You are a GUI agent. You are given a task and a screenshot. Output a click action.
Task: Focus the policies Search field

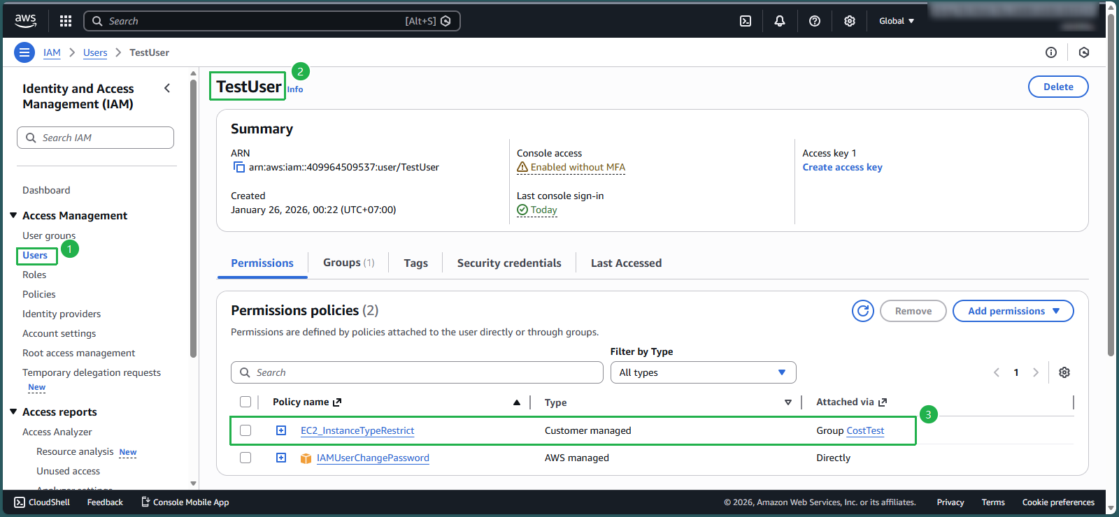417,372
